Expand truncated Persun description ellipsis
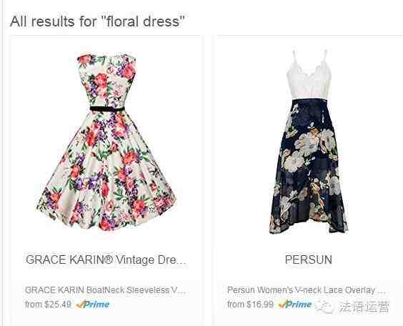This screenshot has height=326, width=403. (x=382, y=292)
